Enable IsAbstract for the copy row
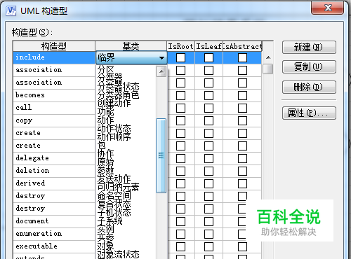351x259 pixels. click(242, 120)
